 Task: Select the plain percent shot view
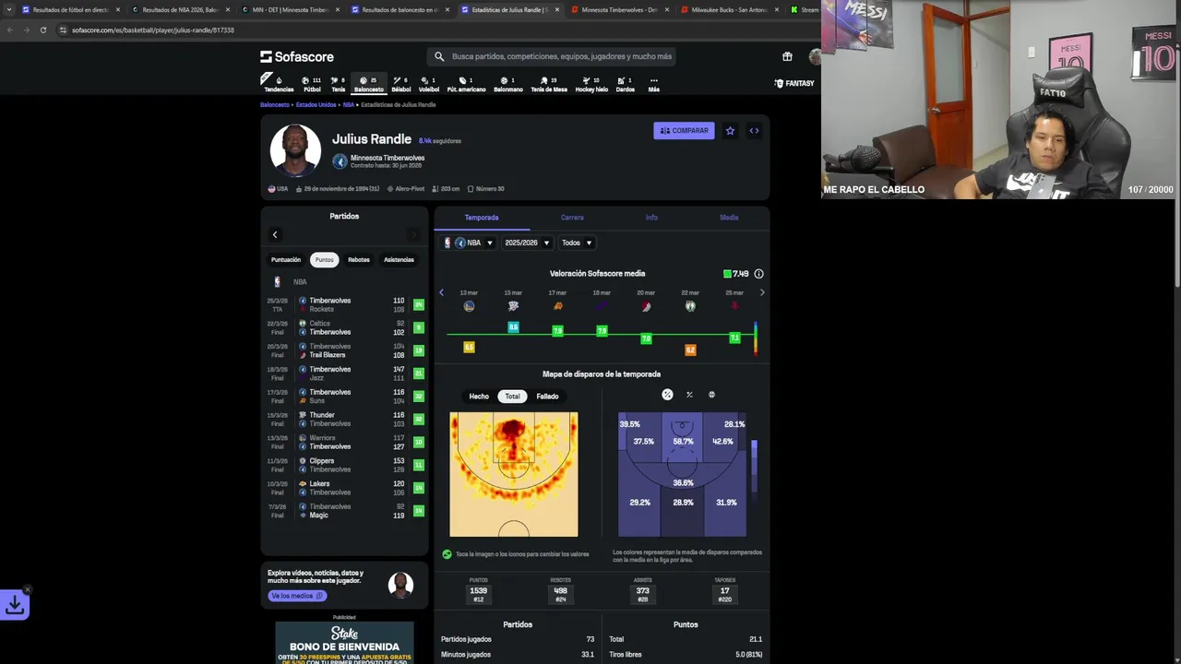689,395
